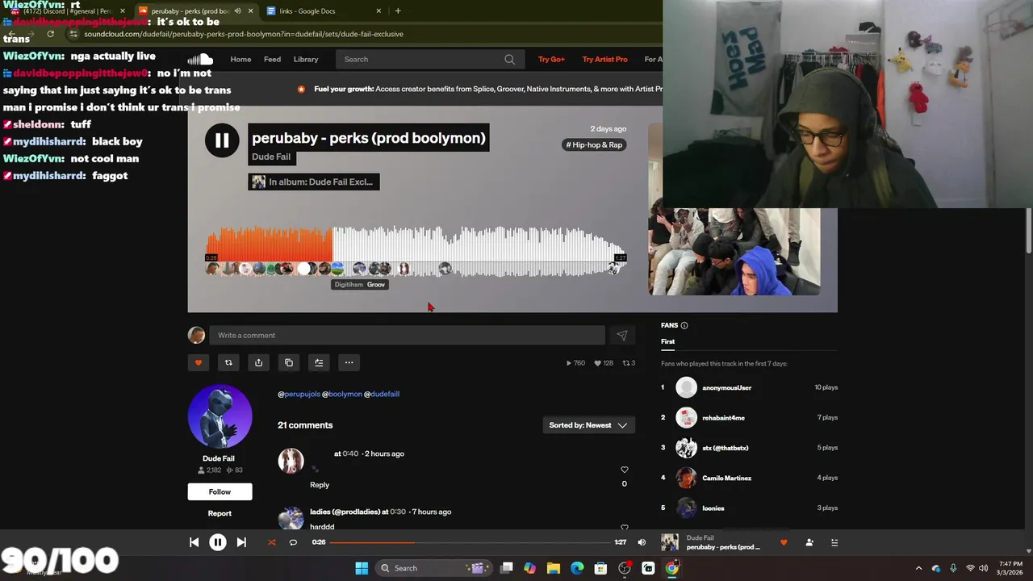Image resolution: width=1033 pixels, height=581 pixels.
Task: Copy the track link with the copy icon
Action: tap(289, 362)
